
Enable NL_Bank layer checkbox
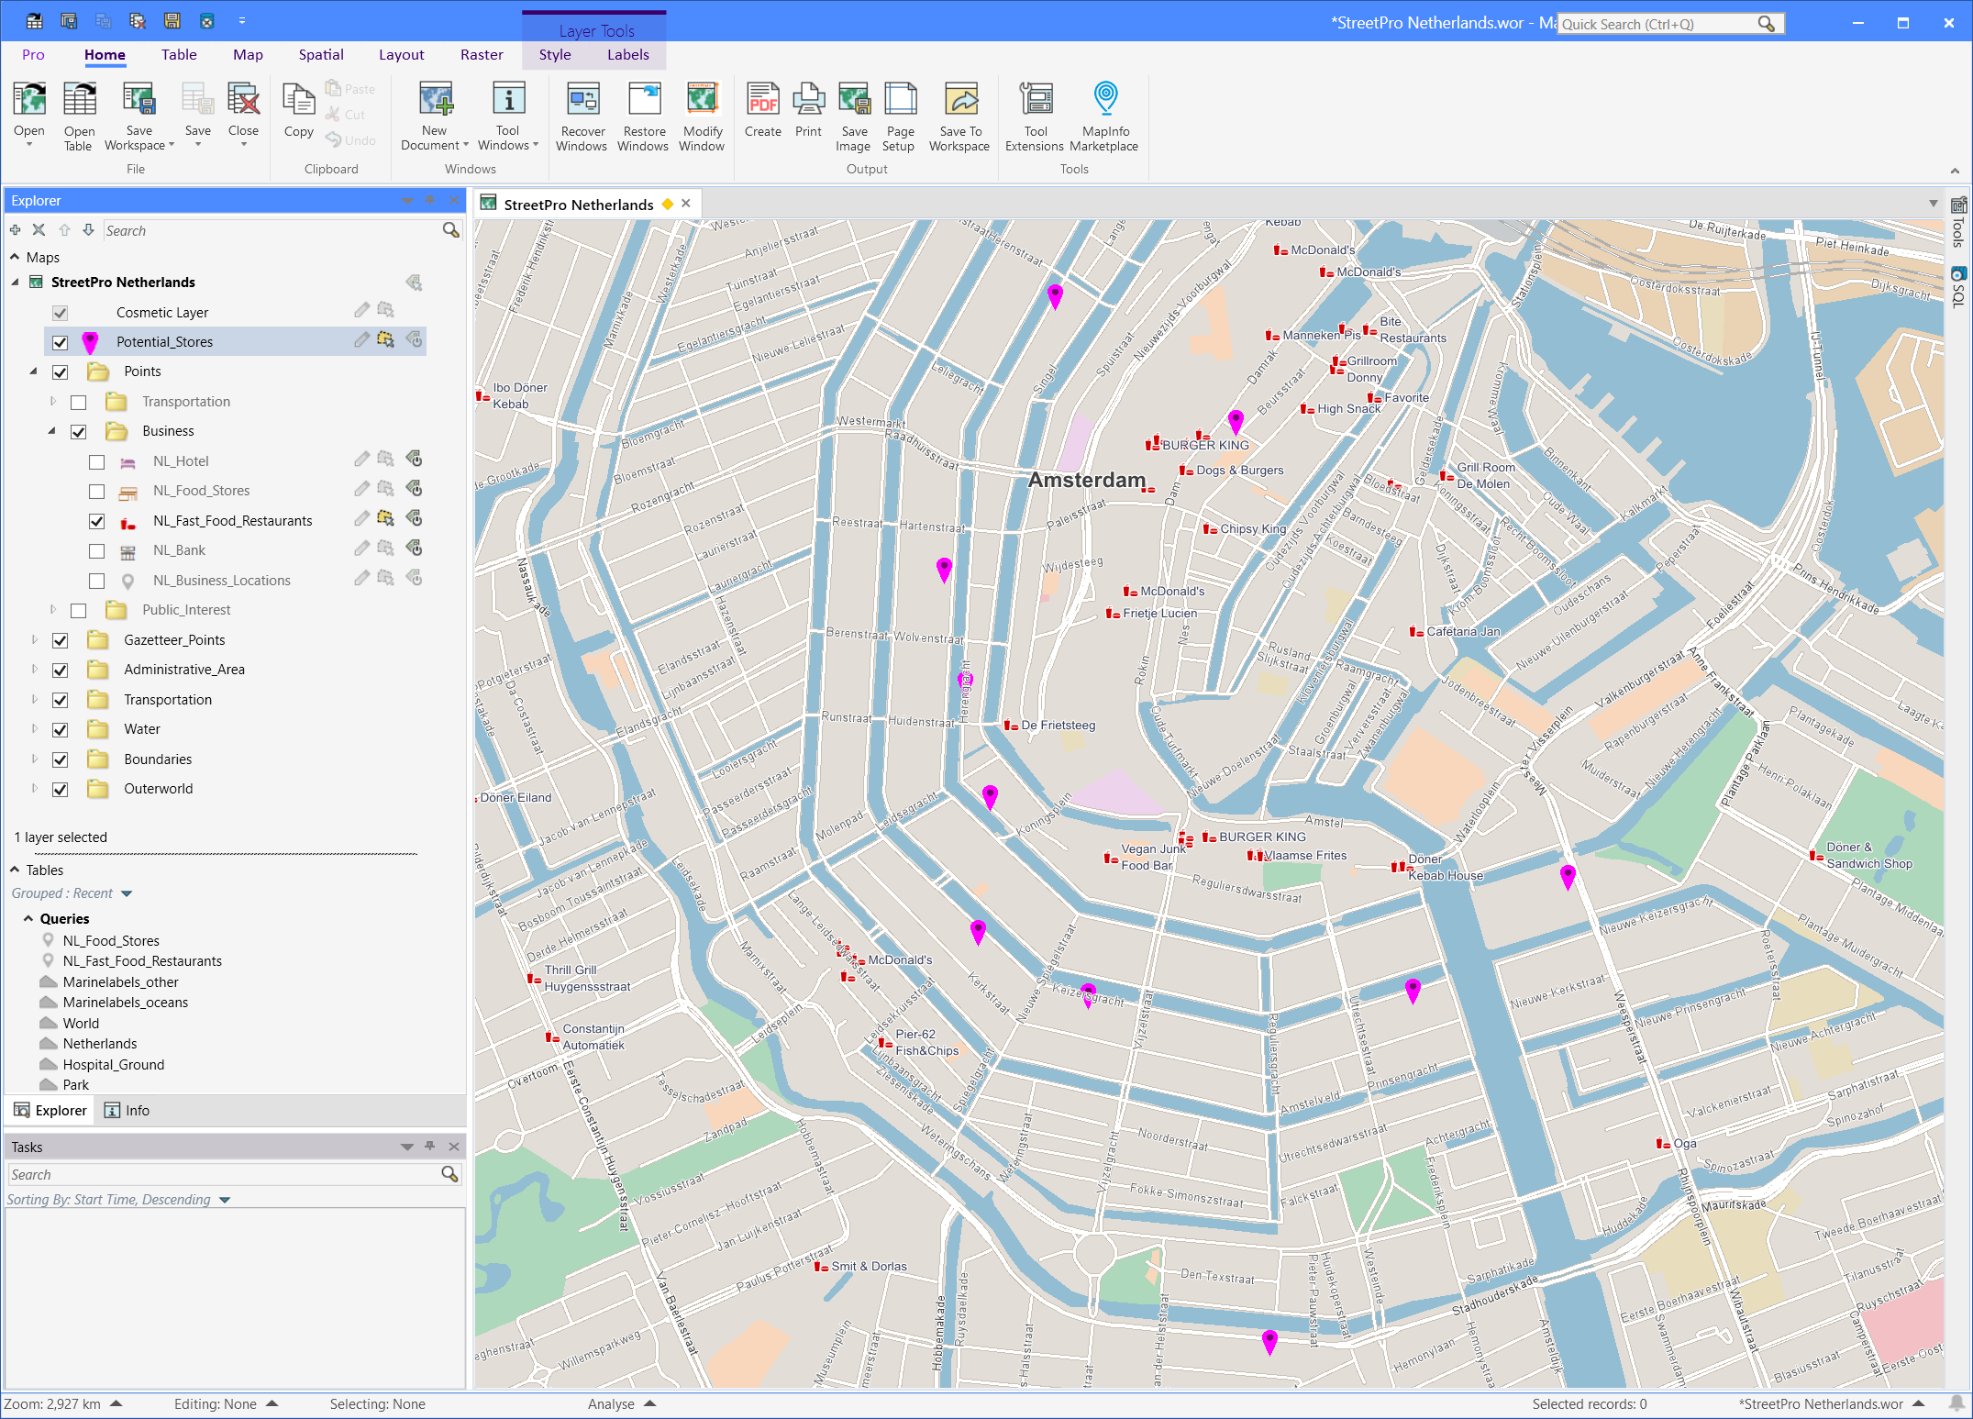(96, 550)
